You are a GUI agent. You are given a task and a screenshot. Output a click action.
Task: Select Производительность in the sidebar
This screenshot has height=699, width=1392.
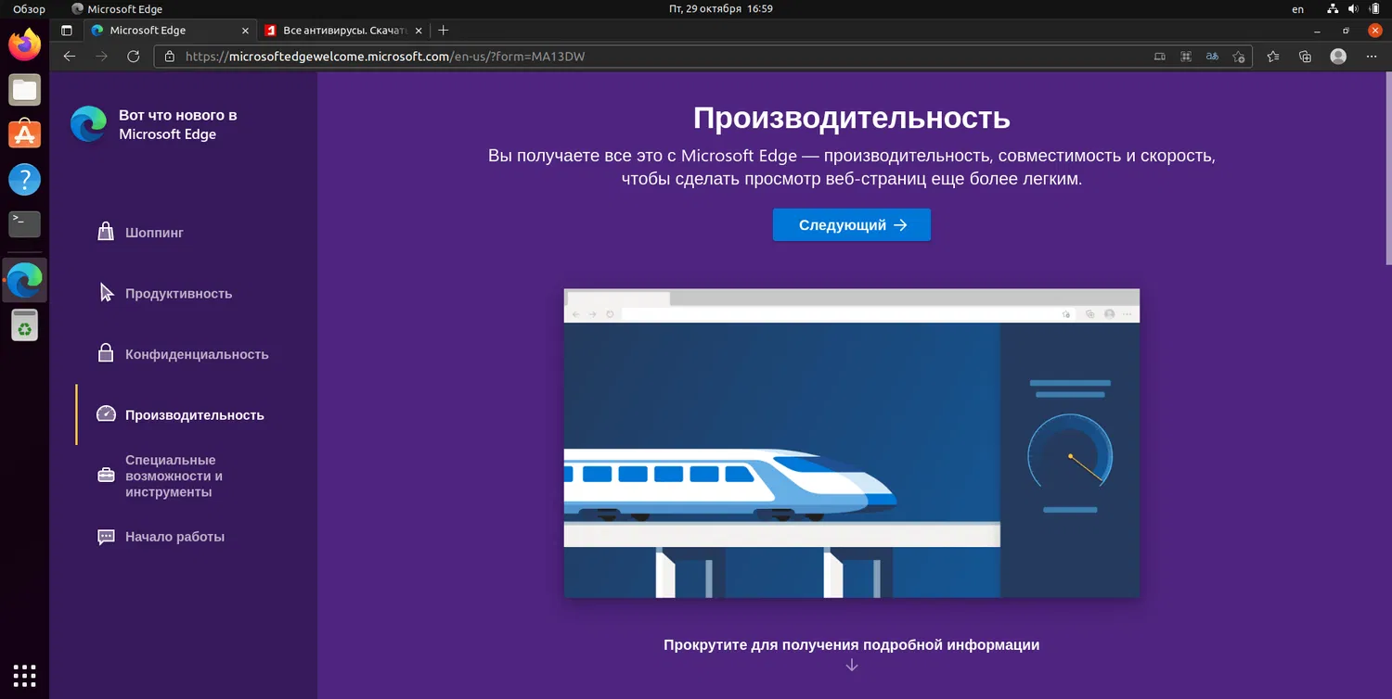pyautogui.click(x=181, y=415)
